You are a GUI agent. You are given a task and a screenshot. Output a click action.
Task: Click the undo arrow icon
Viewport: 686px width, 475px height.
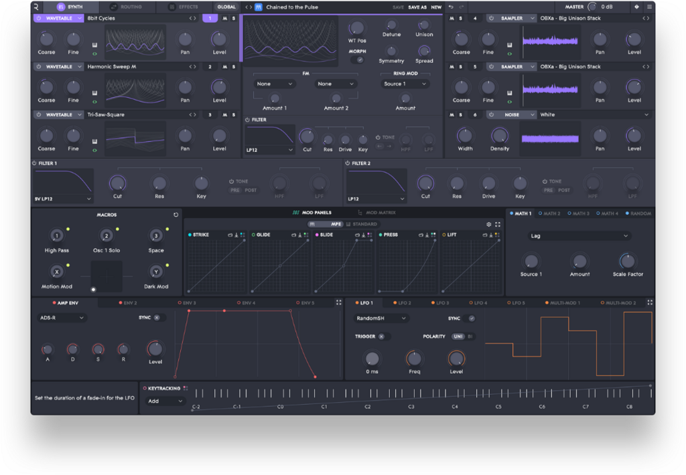(x=451, y=7)
